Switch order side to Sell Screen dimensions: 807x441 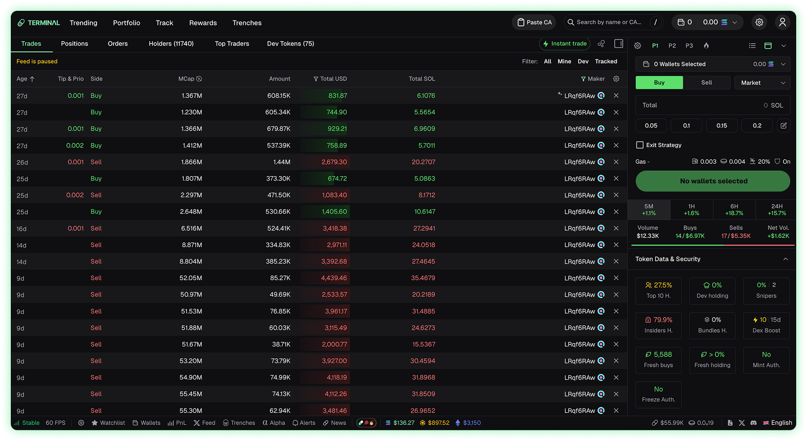(x=706, y=83)
